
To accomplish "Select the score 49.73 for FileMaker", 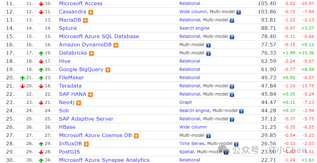I will click(269, 78).
